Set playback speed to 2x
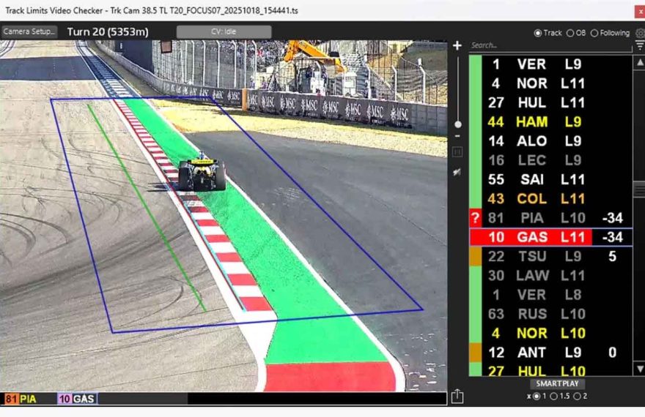This screenshot has height=417, width=645. (x=578, y=397)
